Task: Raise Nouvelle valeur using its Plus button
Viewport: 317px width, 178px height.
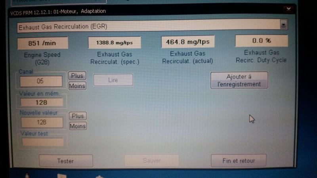Action: (78, 116)
